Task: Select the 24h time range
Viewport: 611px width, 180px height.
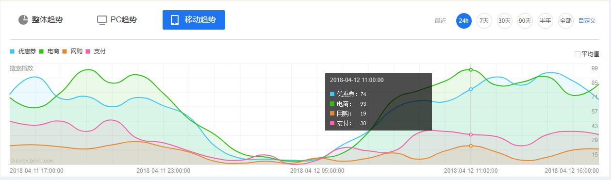Action: tap(464, 21)
